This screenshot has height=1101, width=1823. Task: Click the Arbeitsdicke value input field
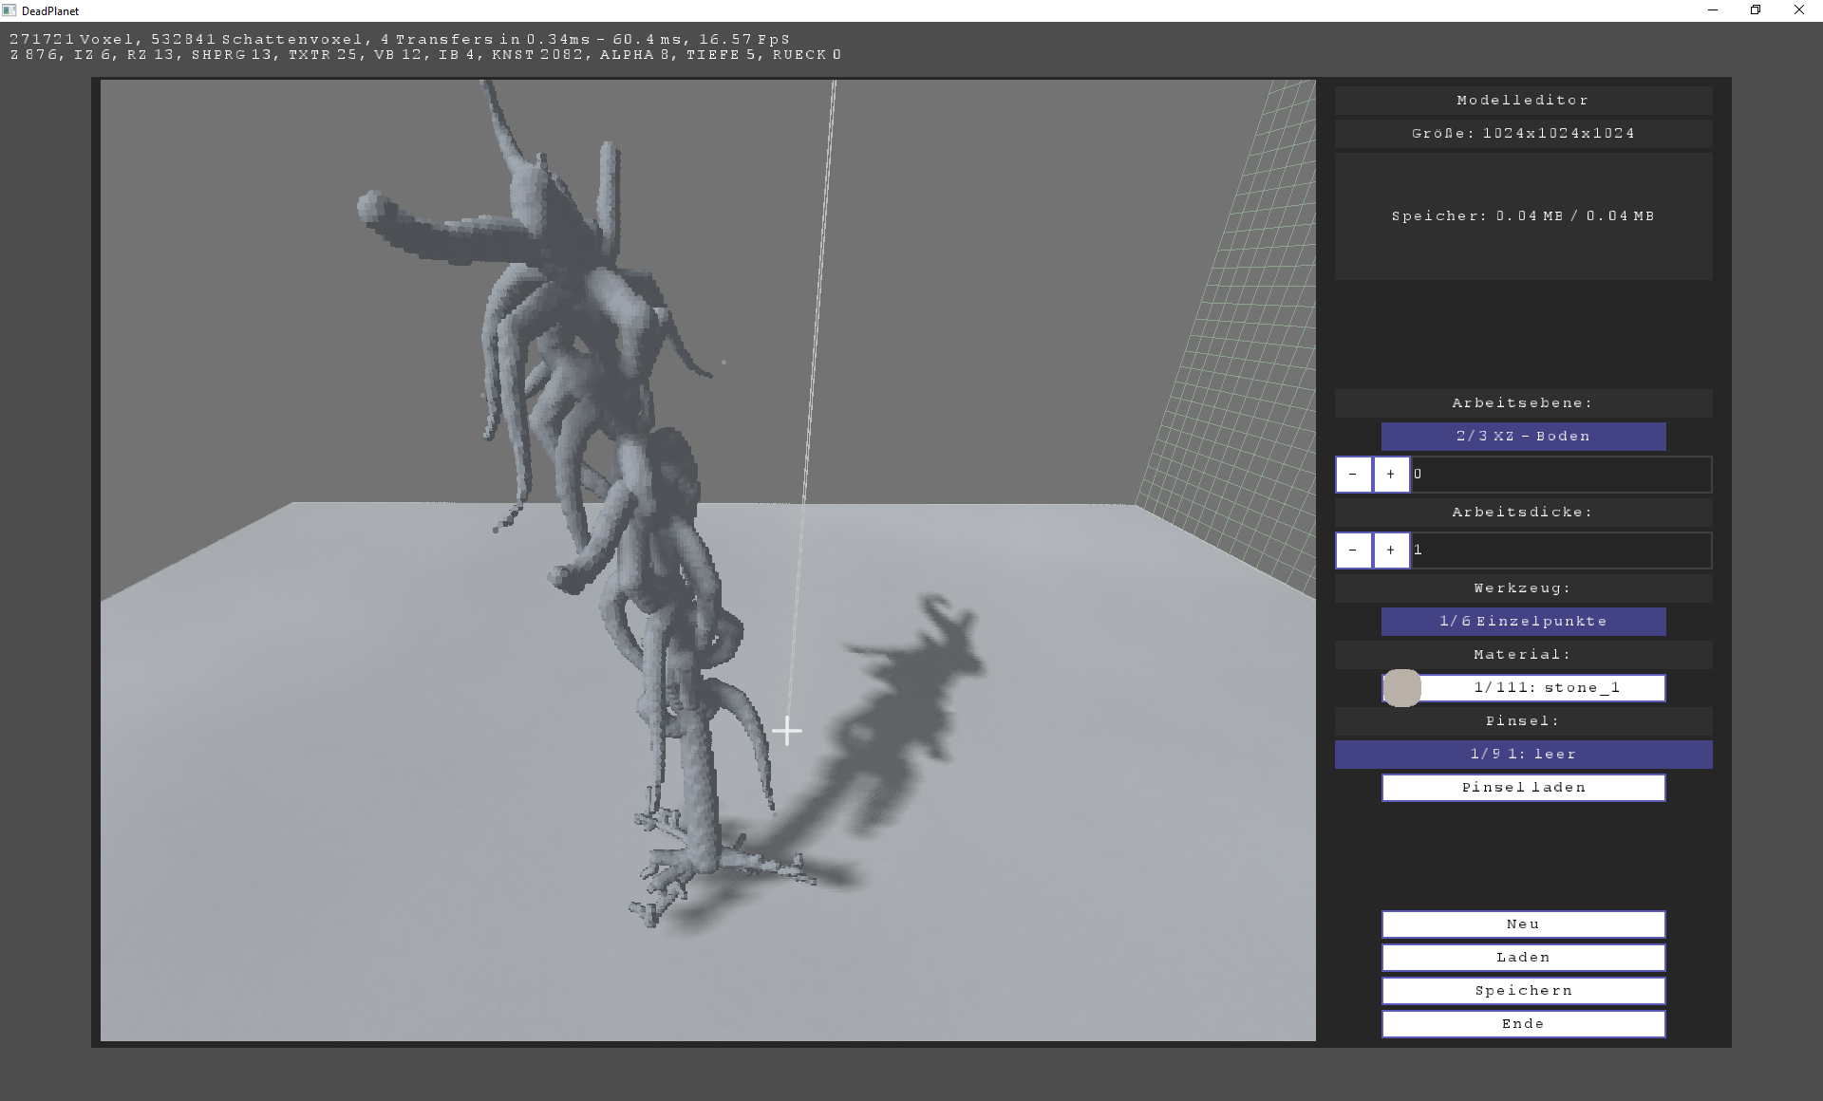[x=1562, y=550]
